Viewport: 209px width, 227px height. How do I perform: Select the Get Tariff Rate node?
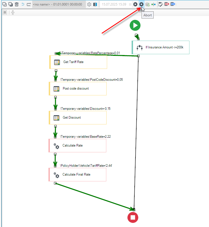[78, 62]
